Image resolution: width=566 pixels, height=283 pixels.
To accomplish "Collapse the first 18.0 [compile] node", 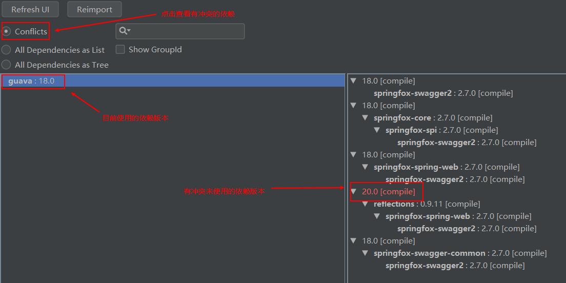I will [x=353, y=81].
